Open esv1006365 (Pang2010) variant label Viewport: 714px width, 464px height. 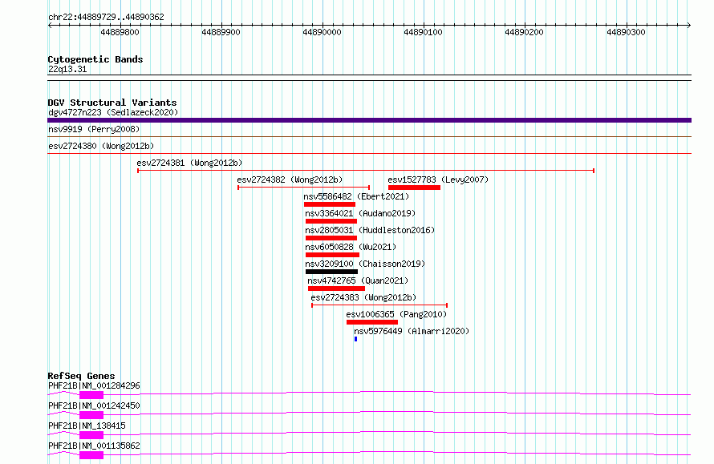point(396,314)
